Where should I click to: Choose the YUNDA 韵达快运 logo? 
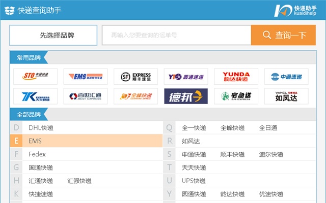point(236,77)
